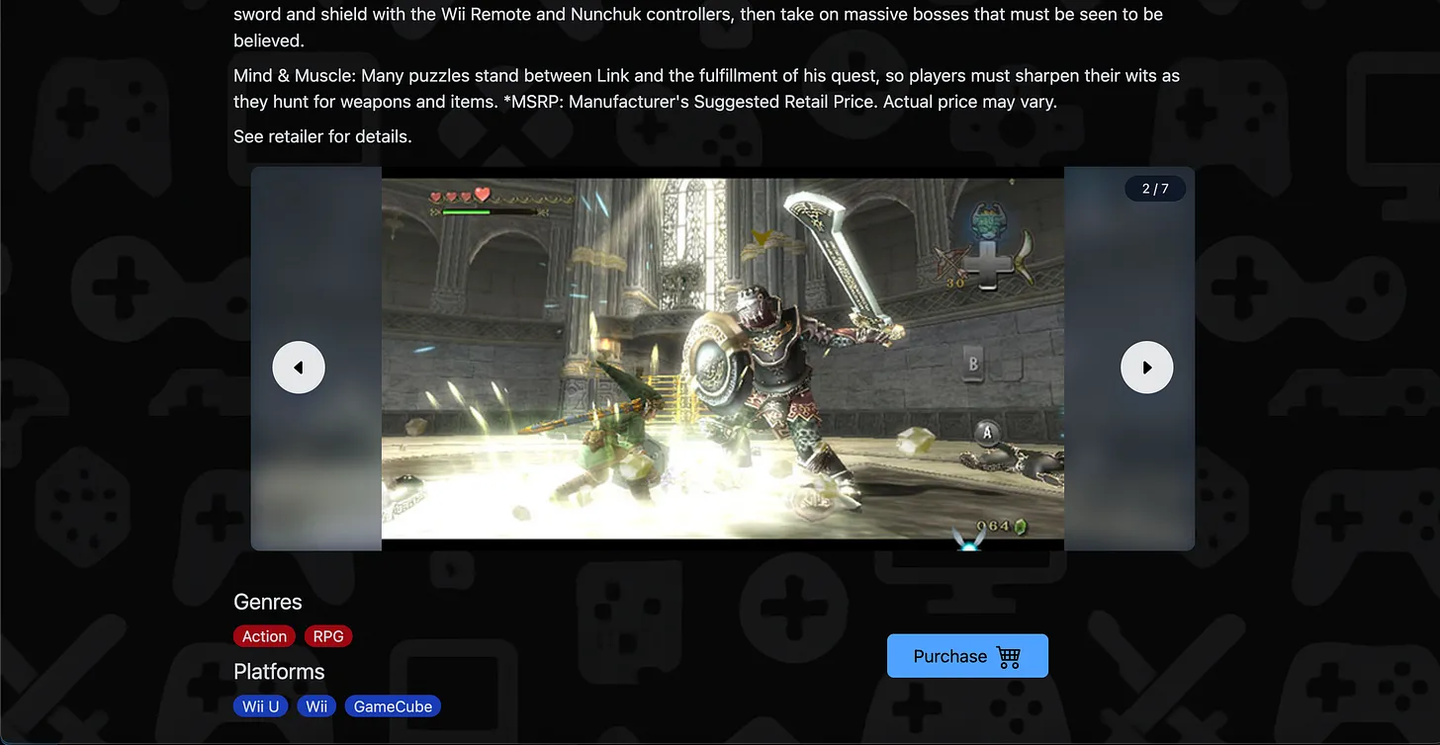The width and height of the screenshot is (1440, 745).
Task: Click the 'Genres' section heading
Action: pos(267,601)
